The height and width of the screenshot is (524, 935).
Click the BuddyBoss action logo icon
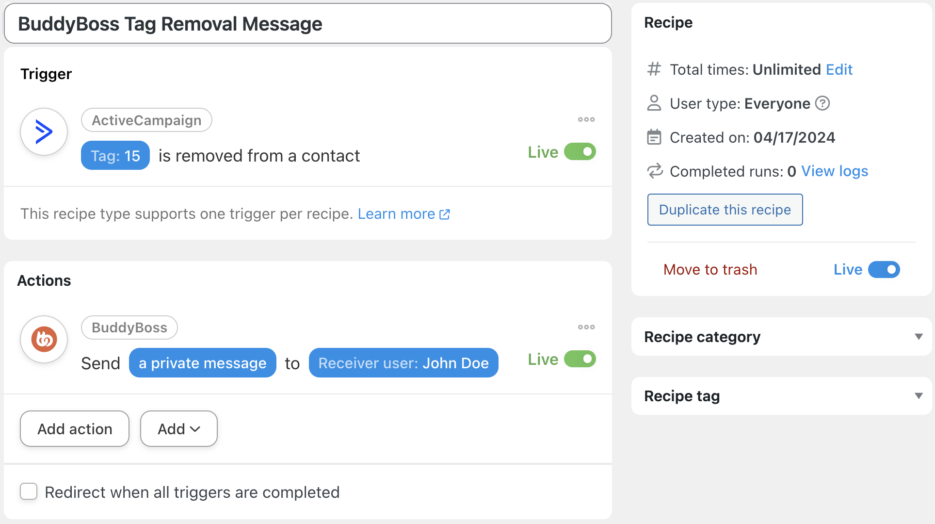(44, 339)
